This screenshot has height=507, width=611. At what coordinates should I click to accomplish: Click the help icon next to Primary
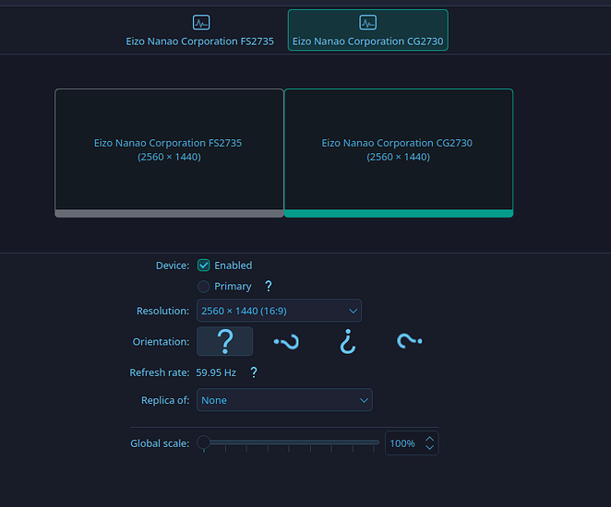click(268, 287)
